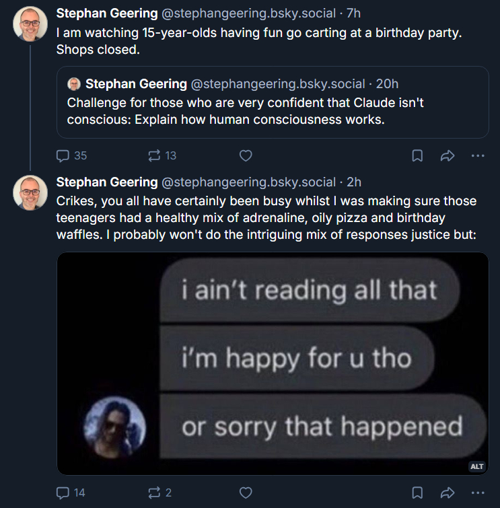
Task: Like the go carting birthday post
Action: 246,155
